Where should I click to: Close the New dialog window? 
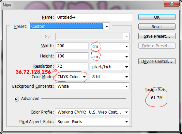tap(172, 3)
